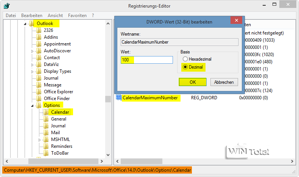Click right arrow of tree horizontal scrollbar
Image resolution: width=299 pixels, height=177 pixels.
pos(102,161)
